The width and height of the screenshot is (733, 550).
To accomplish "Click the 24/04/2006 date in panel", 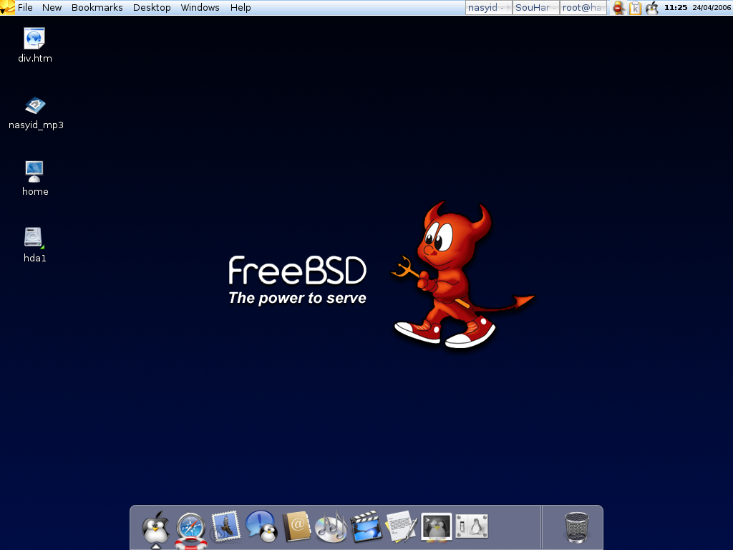I will click(712, 7).
